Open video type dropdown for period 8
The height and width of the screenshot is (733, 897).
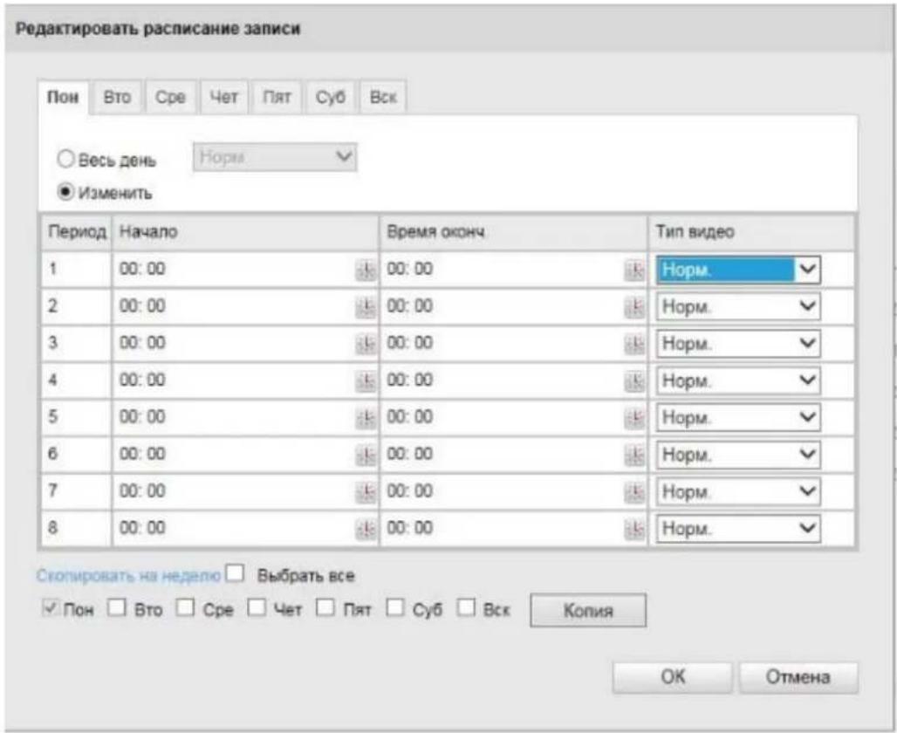[x=738, y=529]
